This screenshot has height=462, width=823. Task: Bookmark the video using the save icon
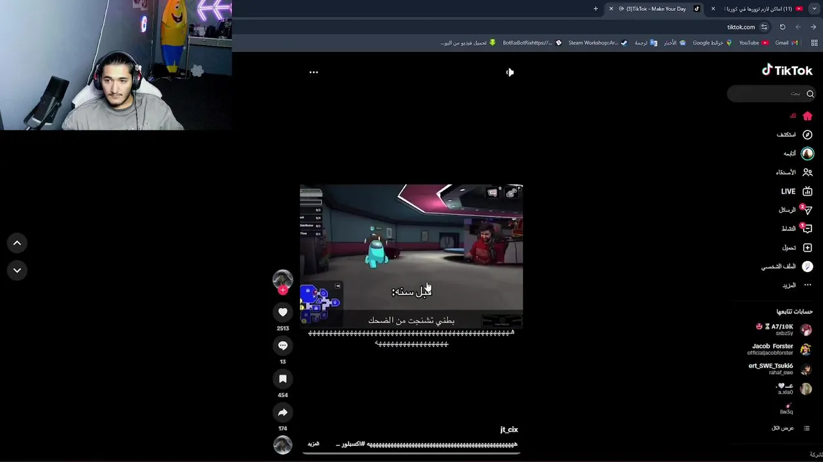click(x=282, y=379)
